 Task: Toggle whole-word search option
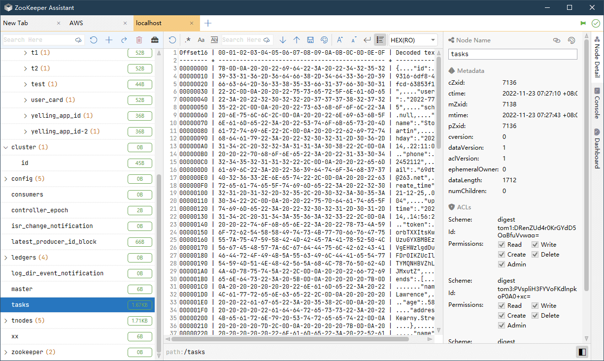click(x=214, y=40)
